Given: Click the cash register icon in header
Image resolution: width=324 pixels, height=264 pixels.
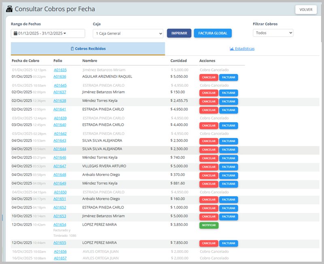Looking at the screenshot, I should [x=9, y=9].
